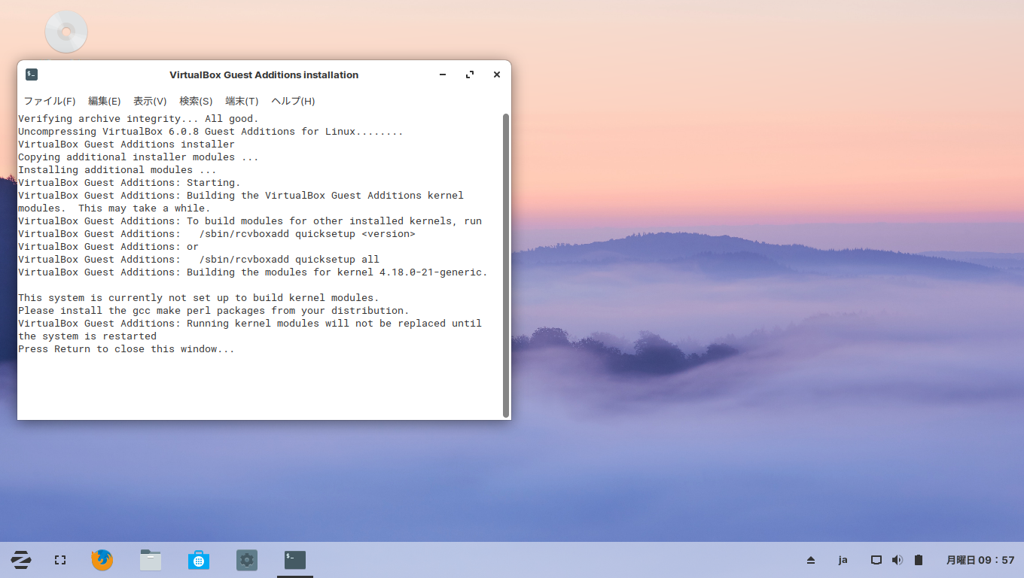Click the 'Please install the gcc make perl' line
Screen dimensions: 1024x578
pyautogui.click(x=214, y=311)
